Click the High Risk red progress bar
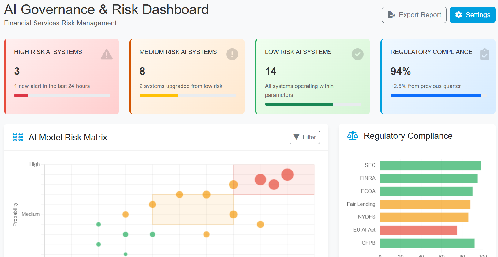Viewport: 498px width, 257px height. click(x=21, y=95)
